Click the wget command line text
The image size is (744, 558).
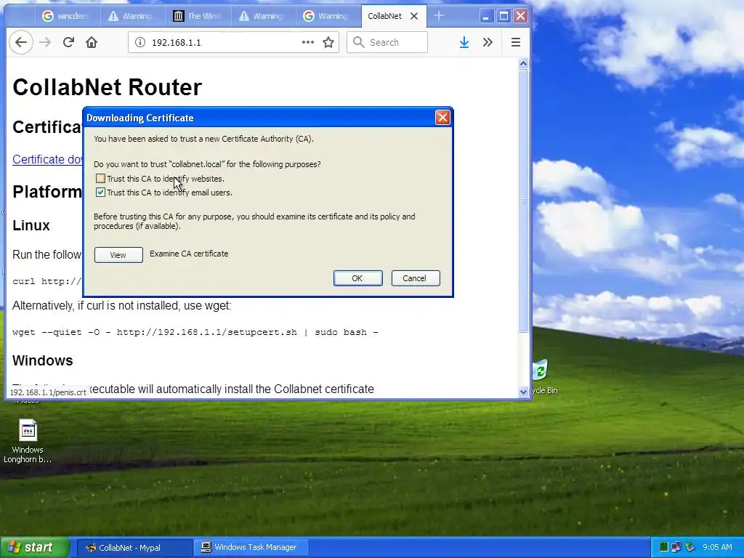pyautogui.click(x=195, y=332)
